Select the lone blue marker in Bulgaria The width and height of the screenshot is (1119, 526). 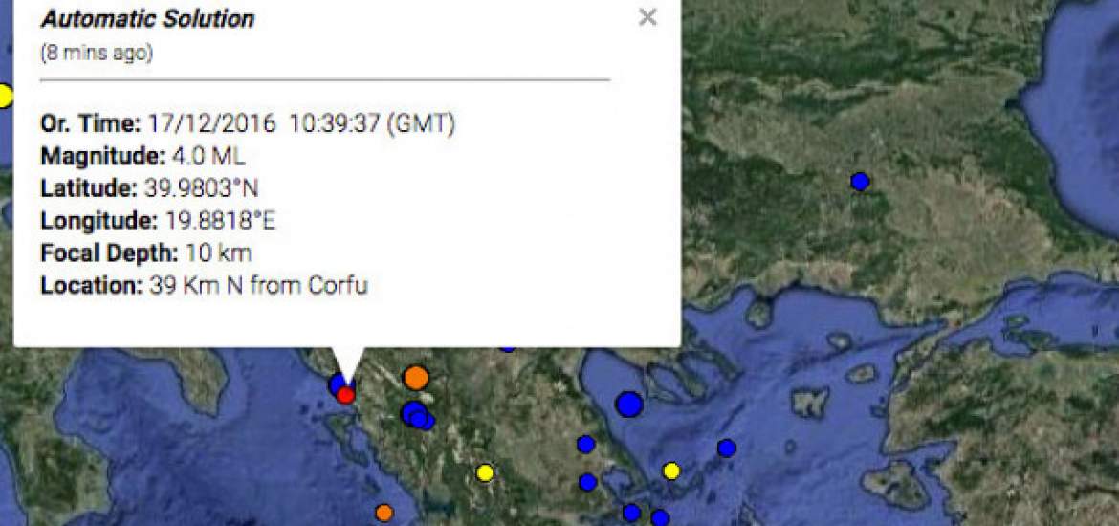(860, 182)
